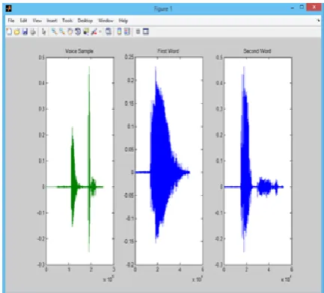324x293 pixels.
Task: Dock the figure using the menu bar arrow
Action: click(x=319, y=20)
